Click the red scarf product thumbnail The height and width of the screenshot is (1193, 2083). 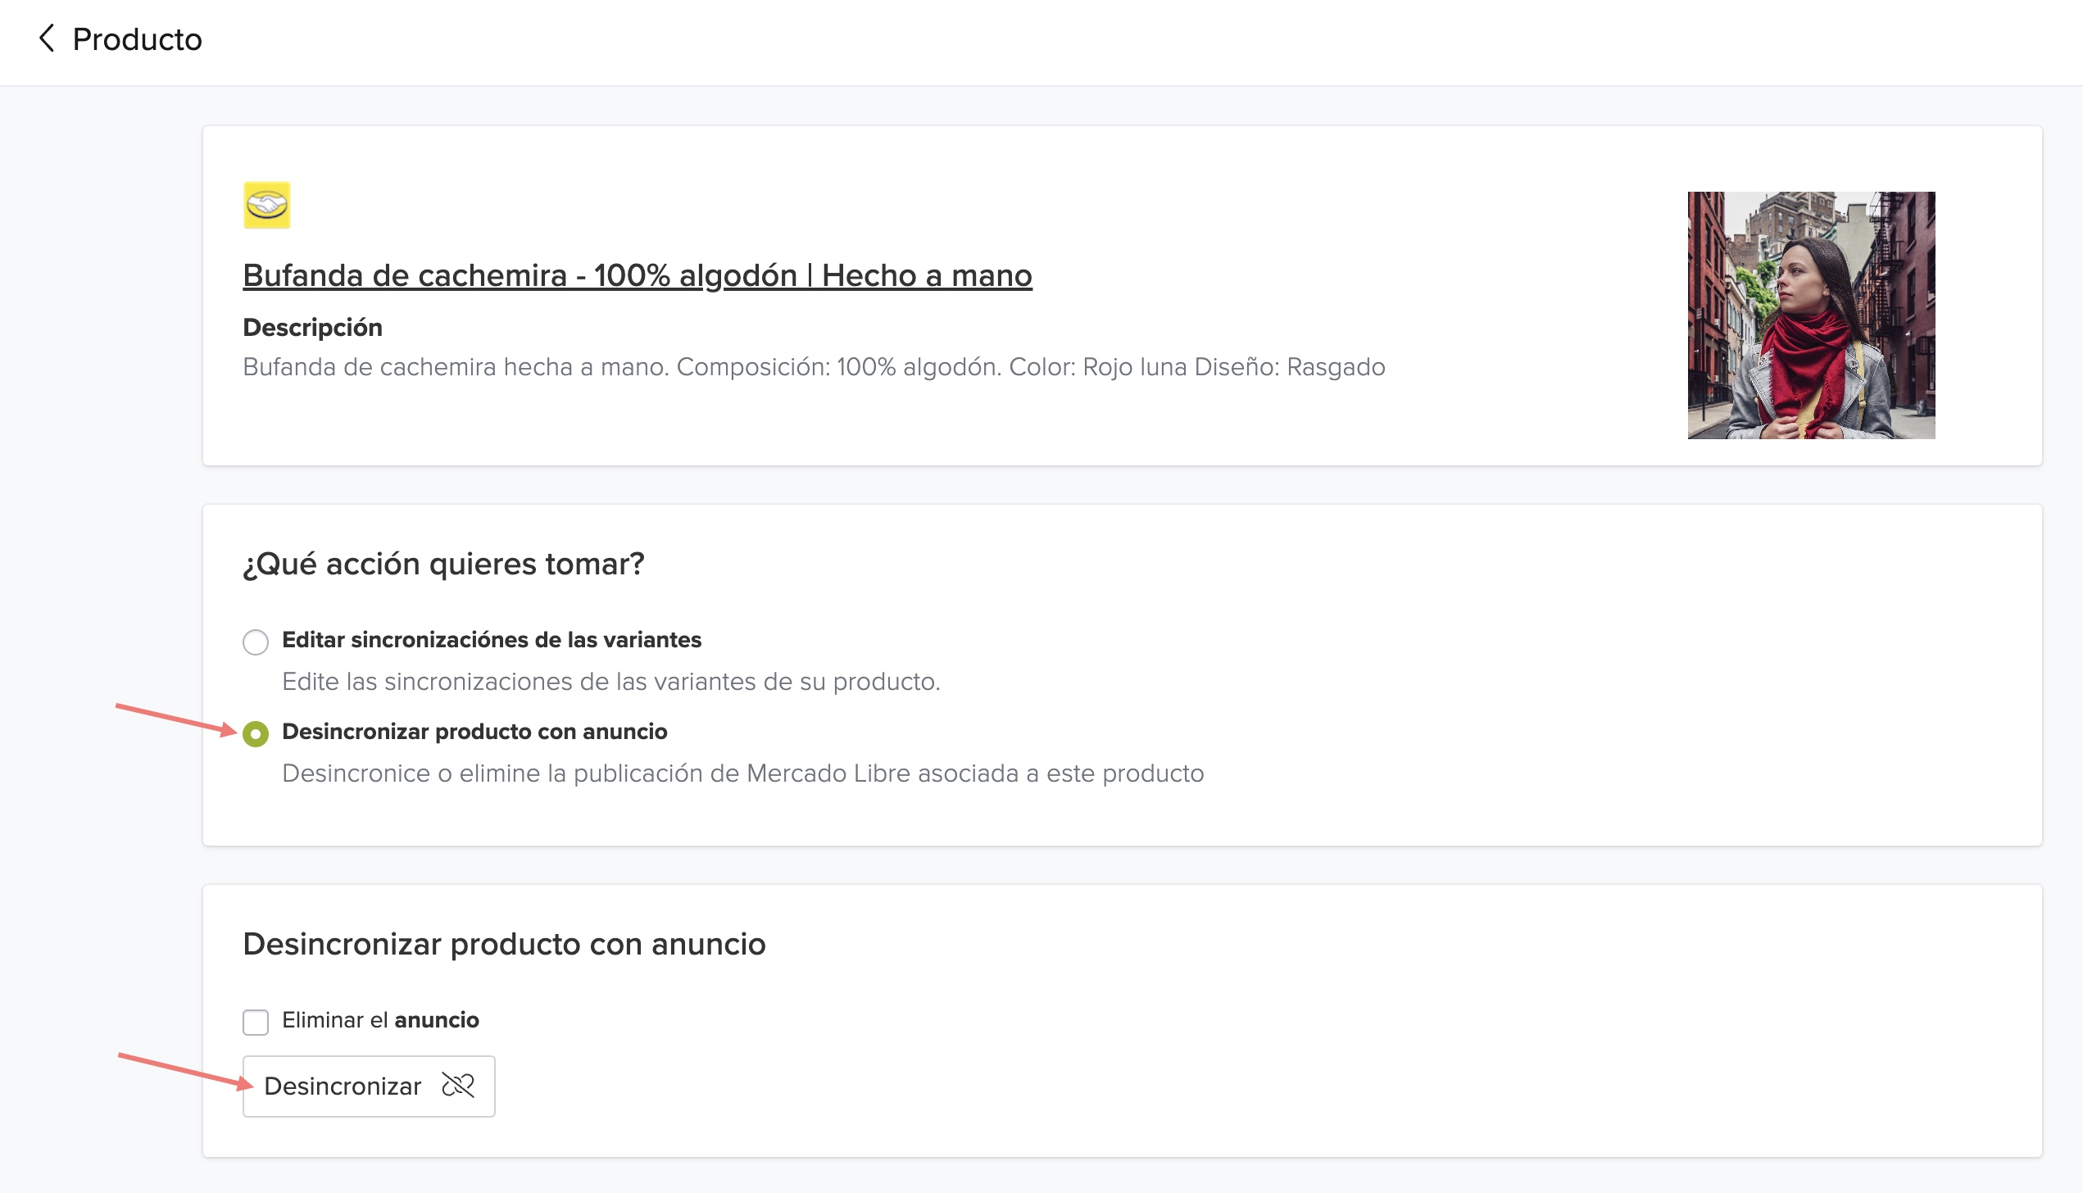click(x=1811, y=315)
